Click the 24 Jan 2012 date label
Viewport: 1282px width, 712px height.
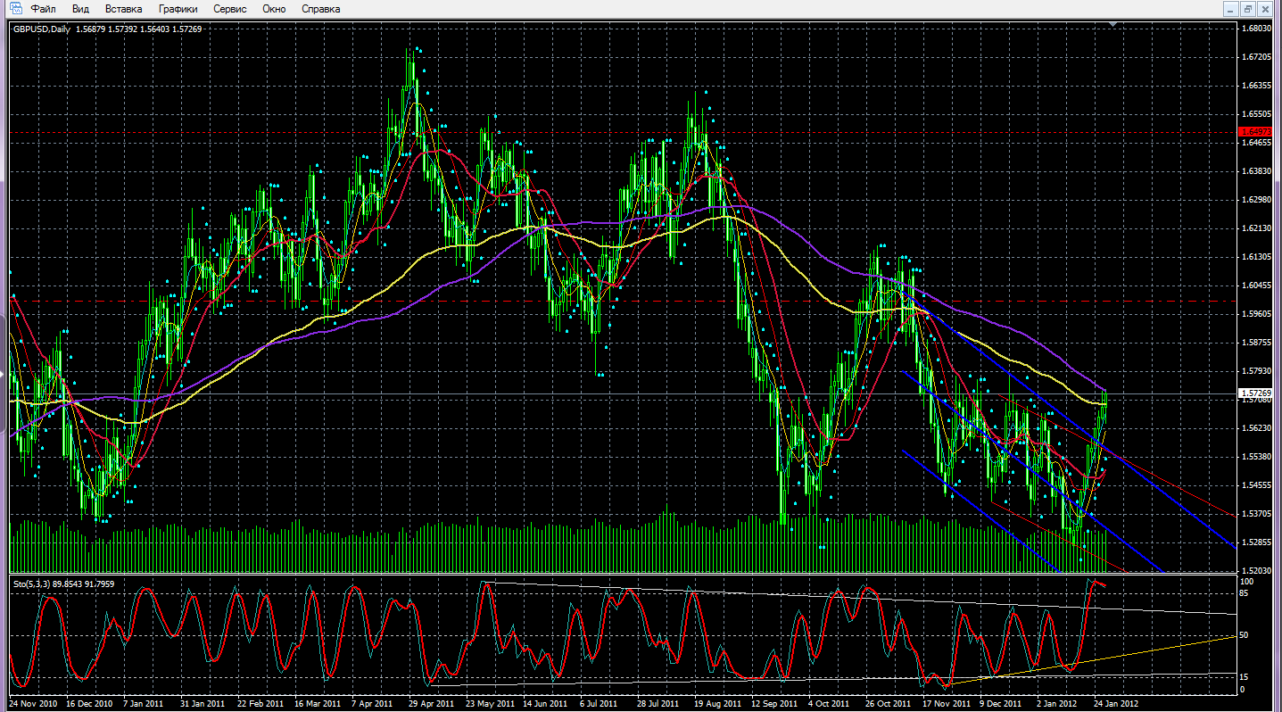[x=1115, y=703]
